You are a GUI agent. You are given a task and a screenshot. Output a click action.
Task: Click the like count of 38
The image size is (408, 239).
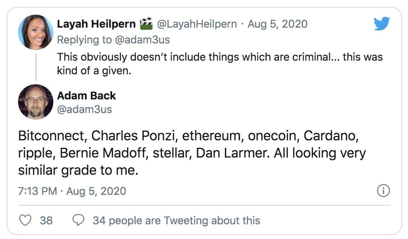coord(45,220)
